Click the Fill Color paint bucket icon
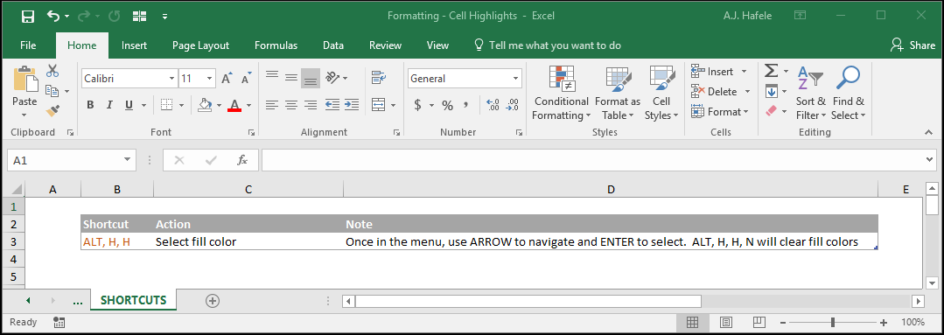Viewport: 944px width, 335px height. pyautogui.click(x=206, y=105)
